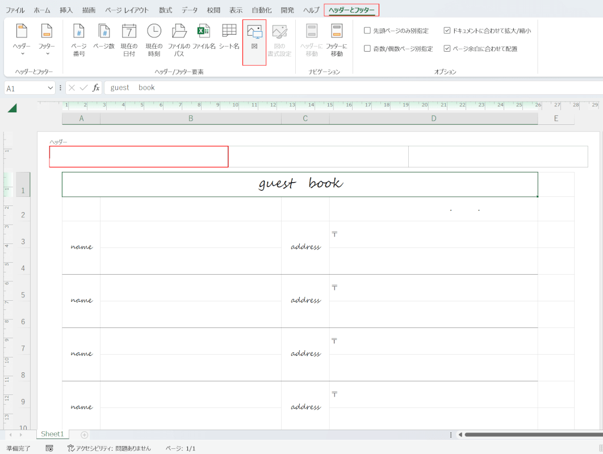603x454 pixels.
Task: Click the add new sheet button
Action: point(85,435)
